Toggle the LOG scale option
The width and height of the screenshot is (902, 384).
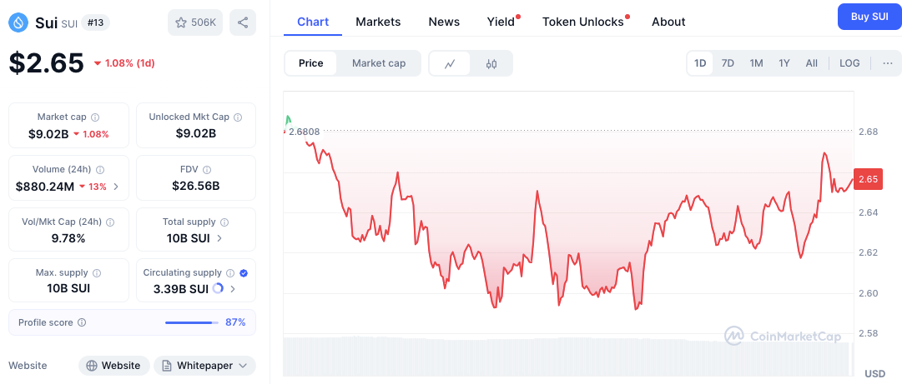coord(849,63)
